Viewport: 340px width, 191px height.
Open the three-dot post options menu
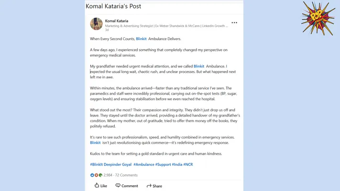[x=234, y=23]
